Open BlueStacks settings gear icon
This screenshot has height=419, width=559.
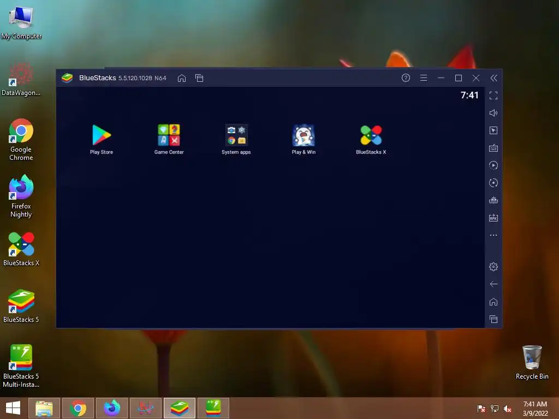pyautogui.click(x=493, y=266)
